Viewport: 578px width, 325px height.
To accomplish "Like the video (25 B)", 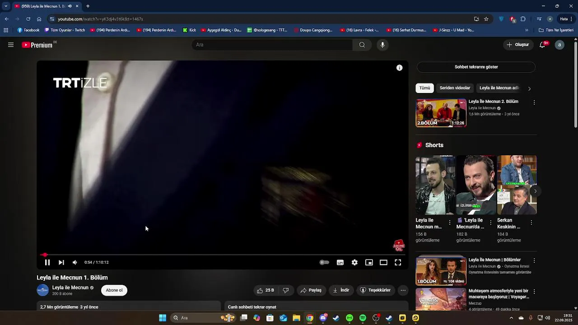I will point(266,290).
